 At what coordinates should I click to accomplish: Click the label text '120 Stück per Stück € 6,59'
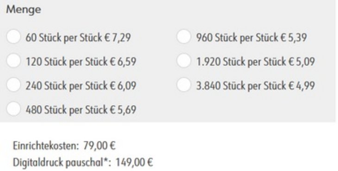pos(81,62)
